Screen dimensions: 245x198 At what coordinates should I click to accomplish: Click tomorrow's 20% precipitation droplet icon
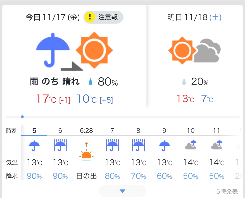pyautogui.click(x=184, y=82)
